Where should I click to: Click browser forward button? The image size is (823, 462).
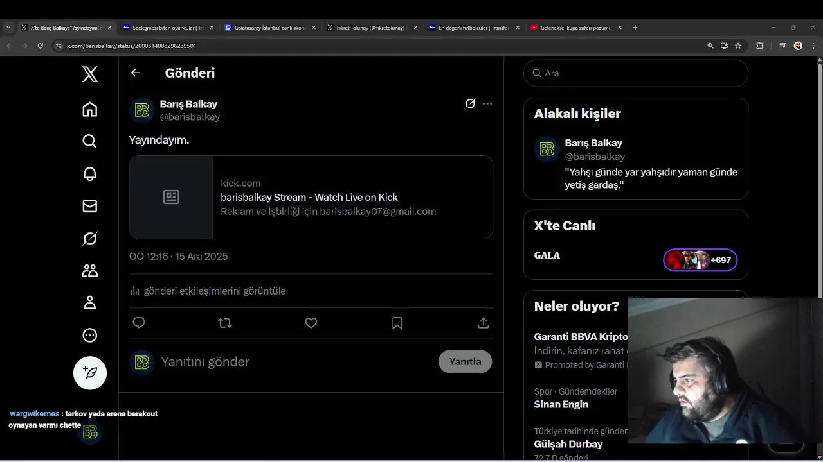click(25, 46)
